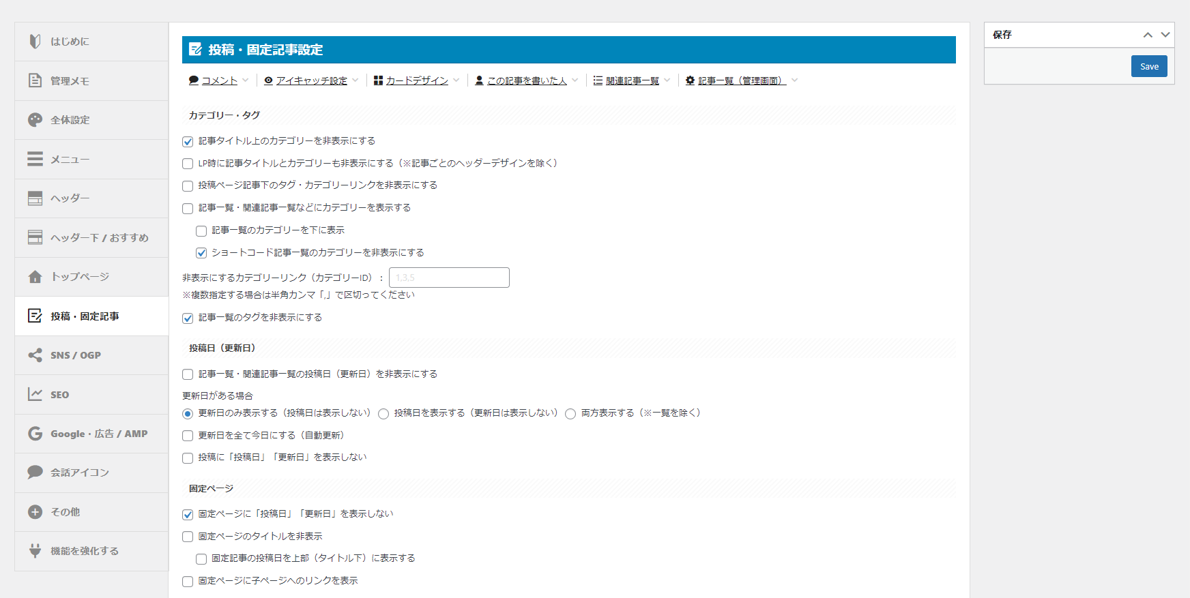
Task: Jump to この記事を書いた人 section link
Action: 527,80
